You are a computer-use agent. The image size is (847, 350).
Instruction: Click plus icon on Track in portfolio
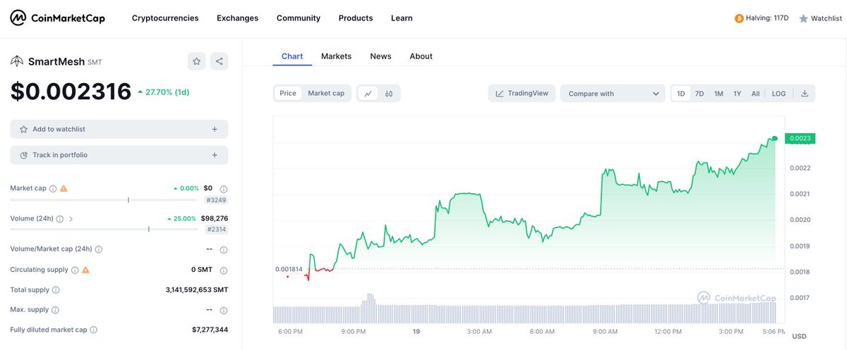215,155
